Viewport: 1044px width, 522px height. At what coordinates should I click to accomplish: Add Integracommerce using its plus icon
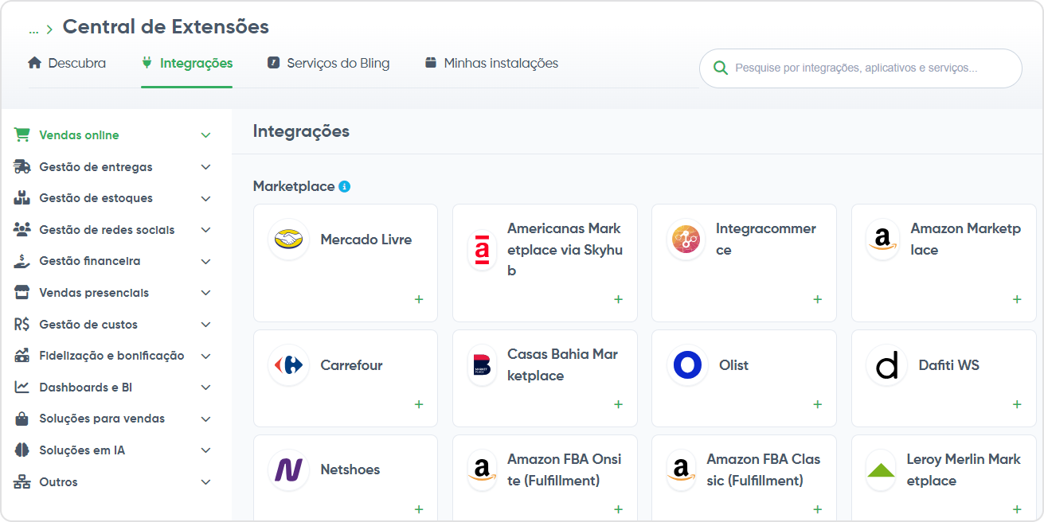817,300
